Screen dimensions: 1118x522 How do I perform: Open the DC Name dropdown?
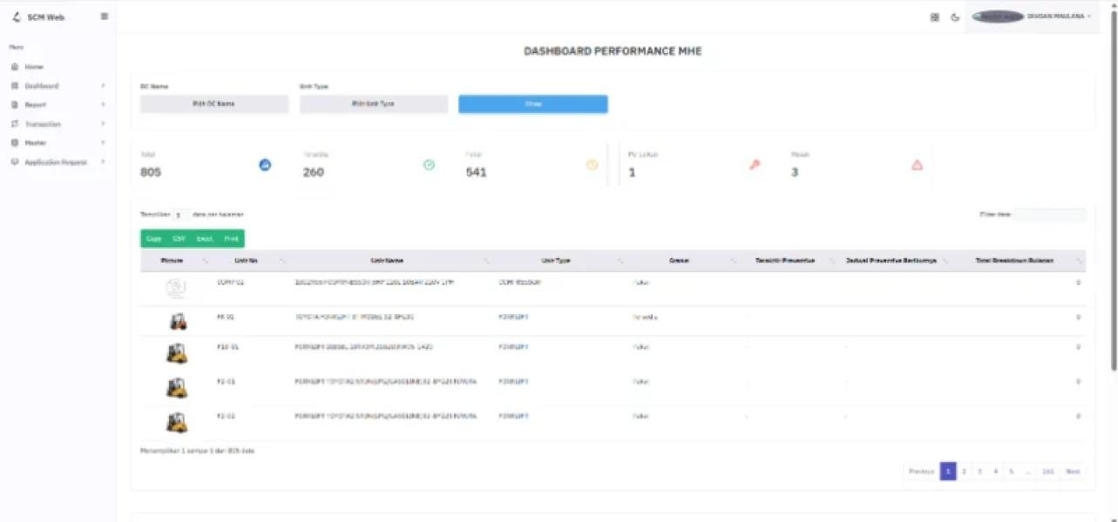[x=213, y=104]
